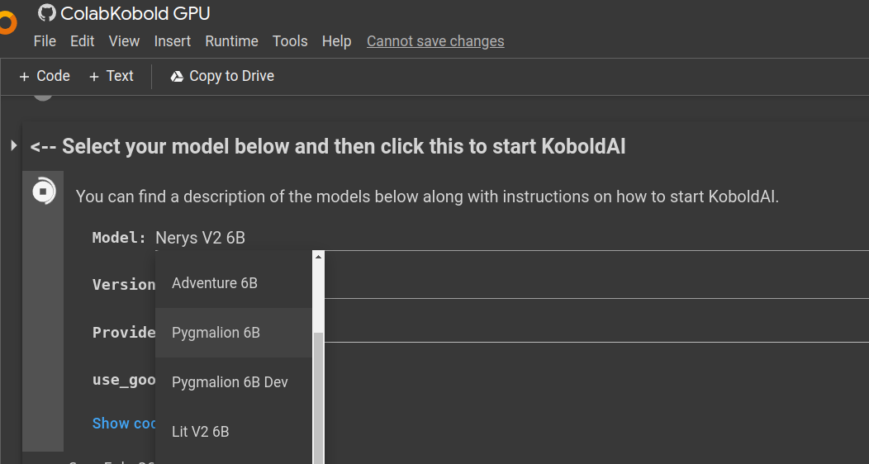Click the GitHub icon beside ColabKobold GPU
Image resolution: width=869 pixels, height=464 pixels.
pos(47,12)
